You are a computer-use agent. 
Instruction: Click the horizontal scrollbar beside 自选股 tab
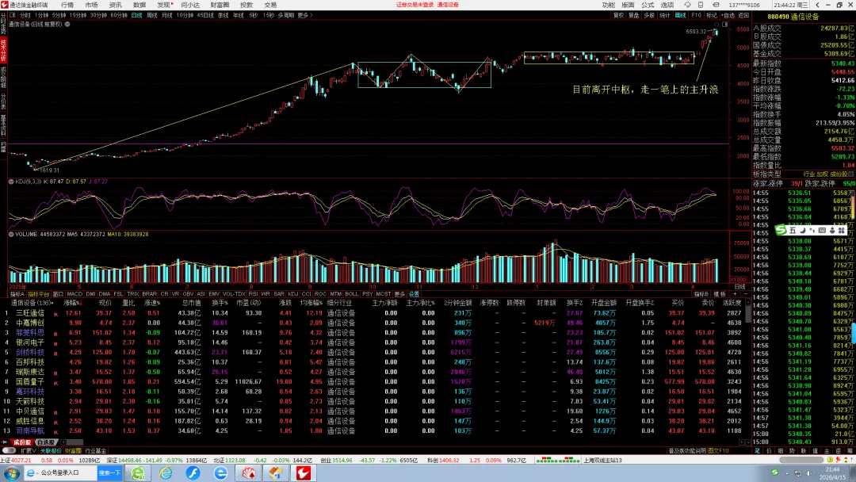pos(74,442)
